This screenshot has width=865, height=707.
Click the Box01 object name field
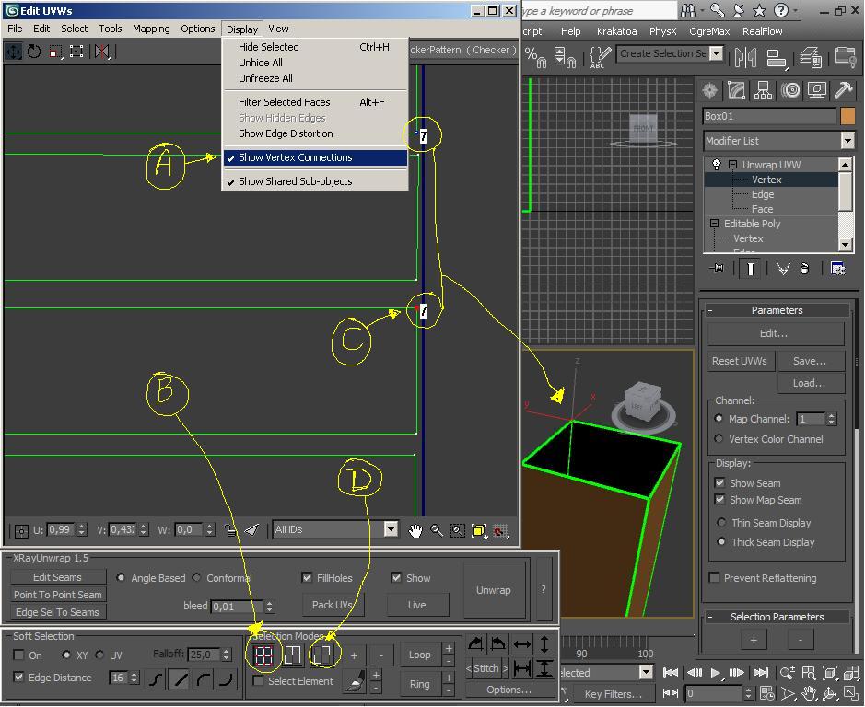click(x=769, y=116)
